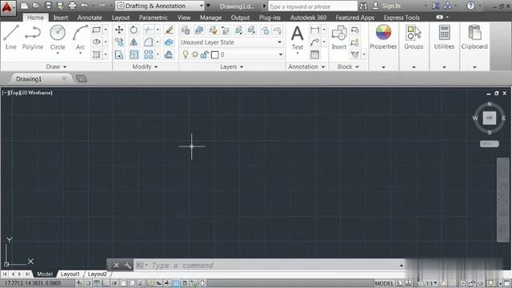Click the Sign In link
The image size is (512, 288).
(x=391, y=6)
